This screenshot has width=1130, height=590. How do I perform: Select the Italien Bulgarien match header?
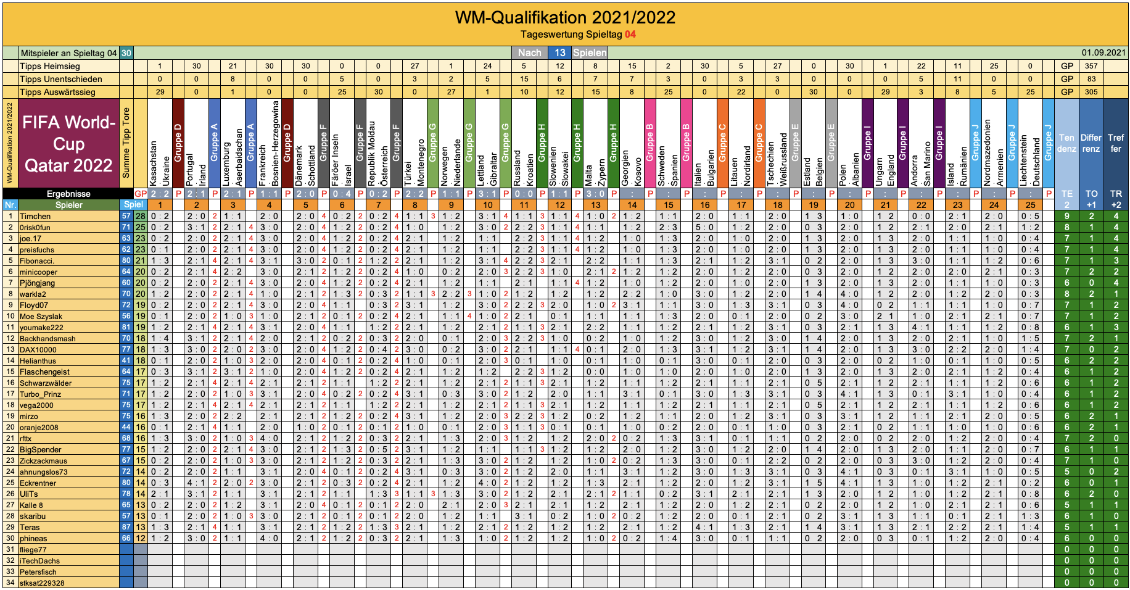[x=704, y=143]
